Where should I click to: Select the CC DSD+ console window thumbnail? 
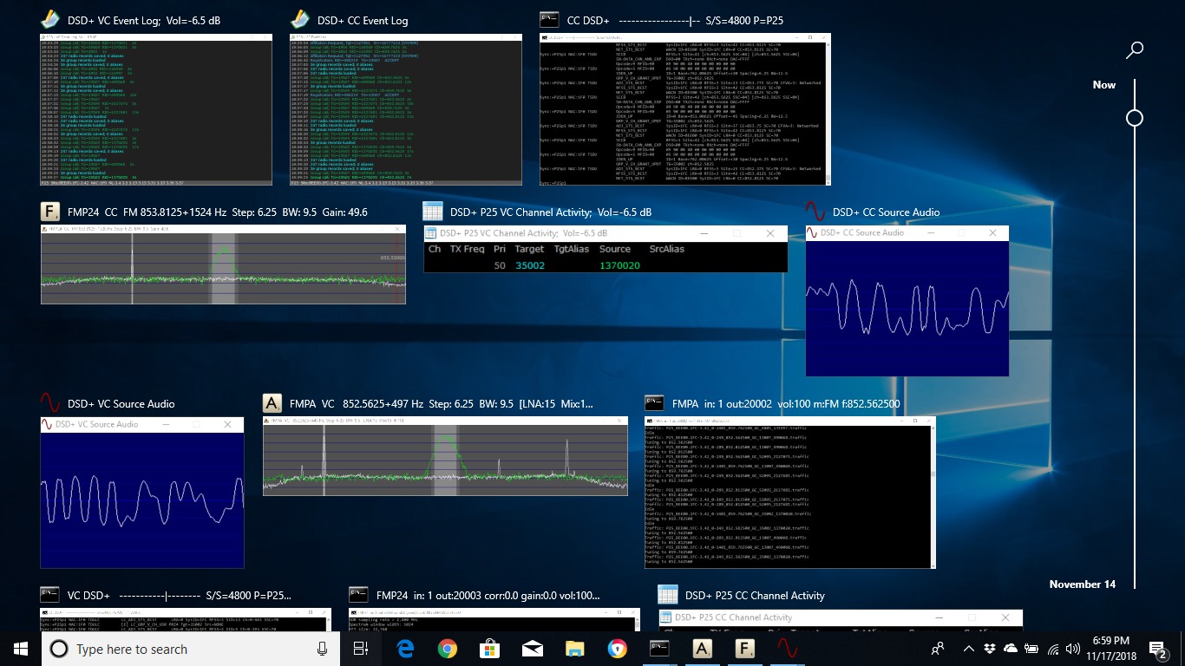point(684,109)
